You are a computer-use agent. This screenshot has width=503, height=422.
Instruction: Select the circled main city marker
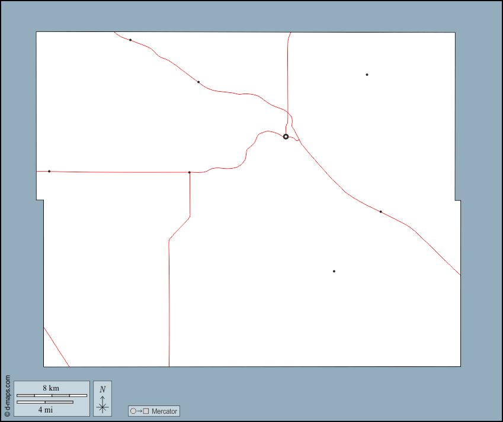pyautogui.click(x=286, y=137)
